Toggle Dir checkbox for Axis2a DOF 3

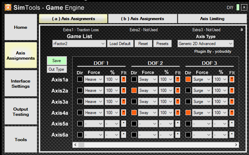(x=188, y=91)
